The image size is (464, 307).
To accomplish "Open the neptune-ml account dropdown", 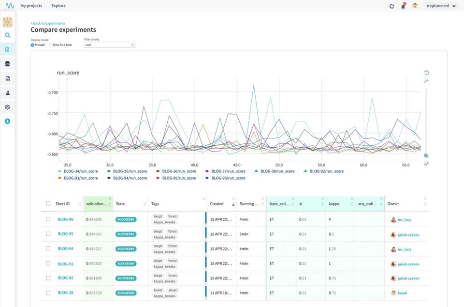I will [x=440, y=6].
